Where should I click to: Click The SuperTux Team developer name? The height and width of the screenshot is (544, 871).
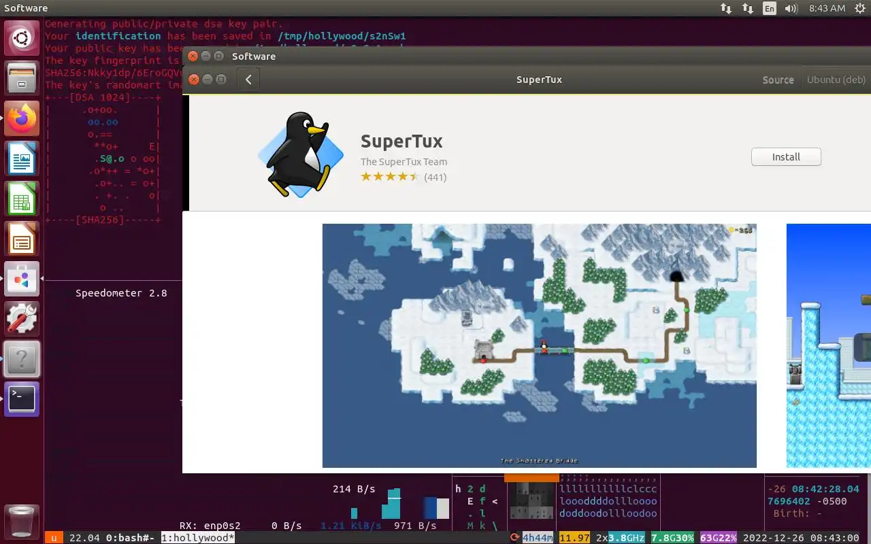(x=404, y=162)
